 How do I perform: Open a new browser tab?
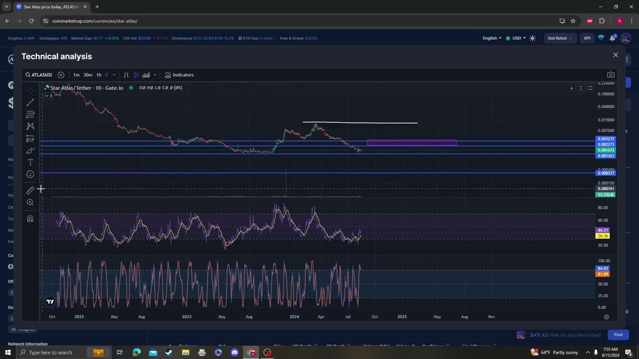click(97, 6)
